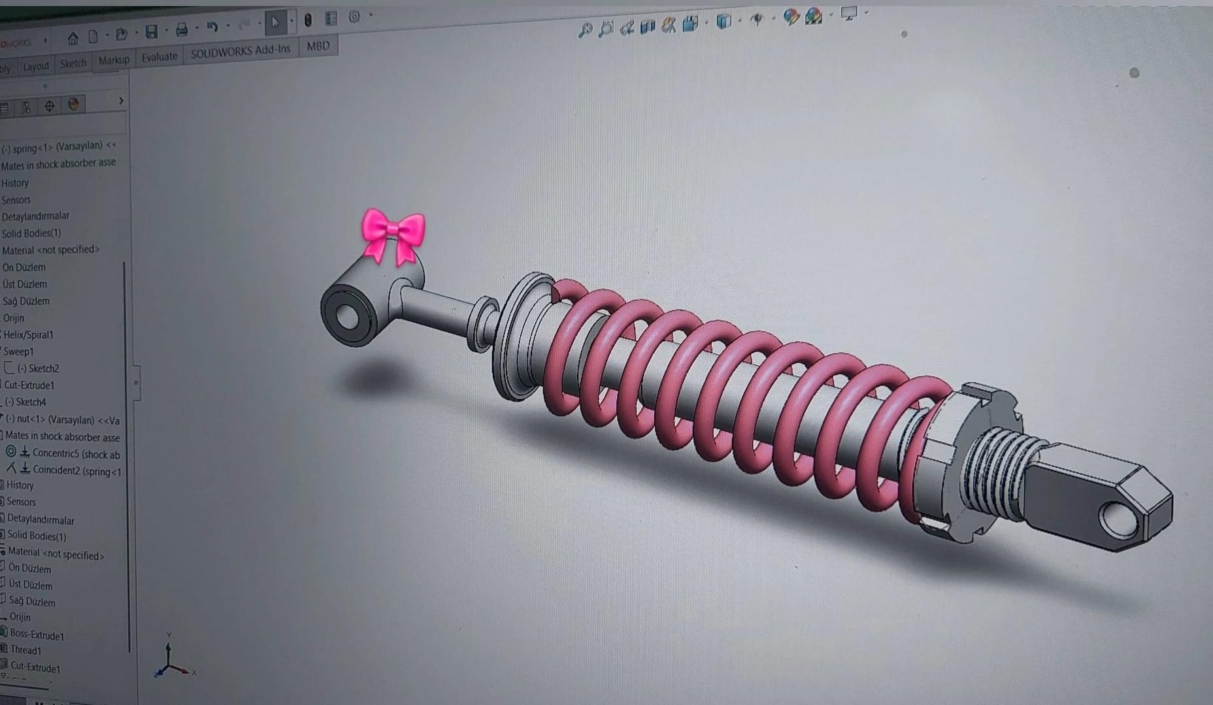Open the Select tool dropdown arrow
This screenshot has width=1213, height=705.
291,21
